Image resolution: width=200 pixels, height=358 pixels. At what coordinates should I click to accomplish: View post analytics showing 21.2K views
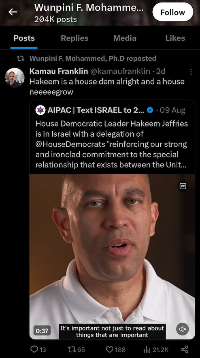click(x=156, y=350)
